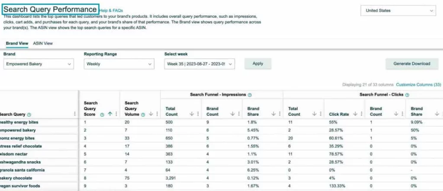Open Customize Columns (33) link
This screenshot has height=191, width=443.
[418, 85]
